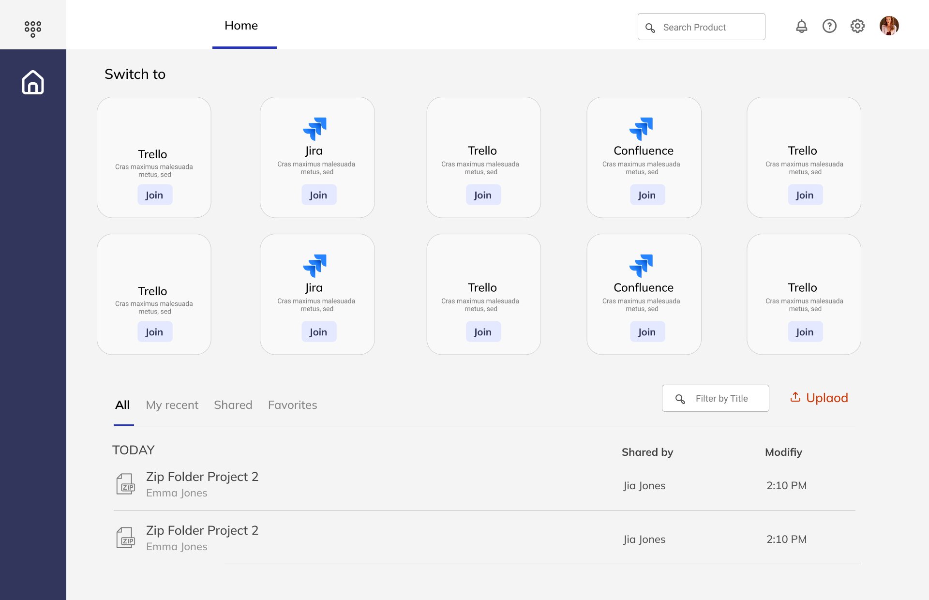Switch to the Favorites tab
929x600 pixels.
point(293,405)
